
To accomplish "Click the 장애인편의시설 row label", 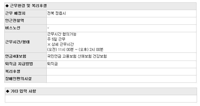I will click(26, 79).
